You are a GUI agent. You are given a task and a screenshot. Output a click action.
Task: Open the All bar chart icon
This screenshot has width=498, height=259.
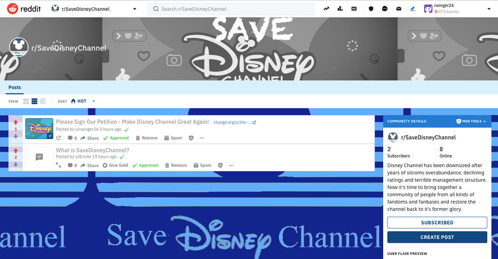[340, 9]
